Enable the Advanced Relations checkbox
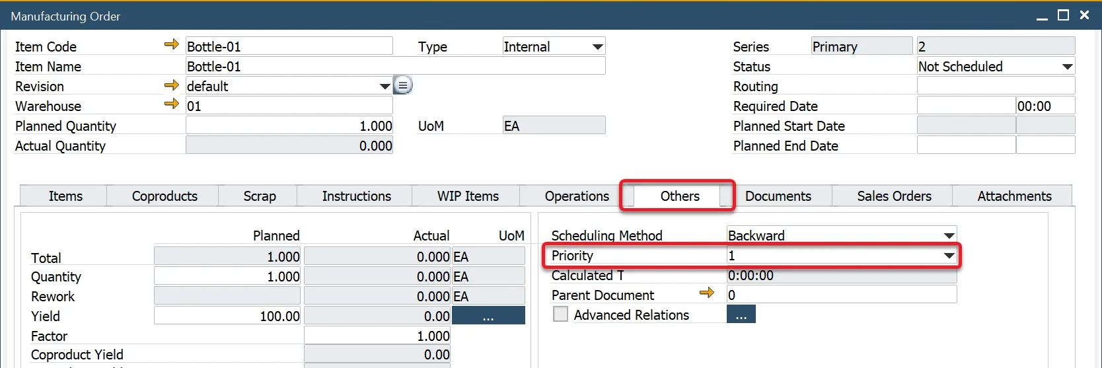 (560, 314)
